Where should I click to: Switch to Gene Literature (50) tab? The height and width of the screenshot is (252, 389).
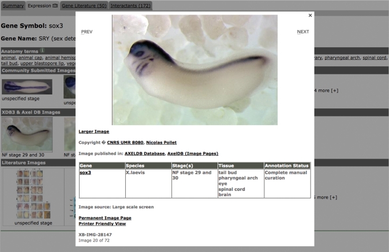click(x=84, y=5)
